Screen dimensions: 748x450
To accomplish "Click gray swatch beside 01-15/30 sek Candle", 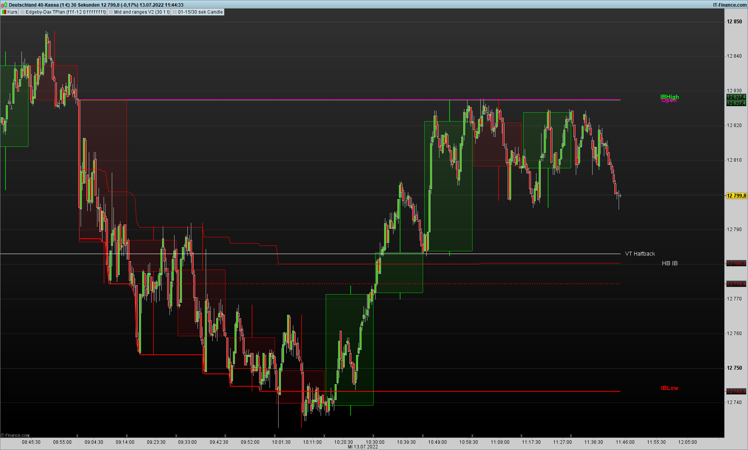I will 175,12.
